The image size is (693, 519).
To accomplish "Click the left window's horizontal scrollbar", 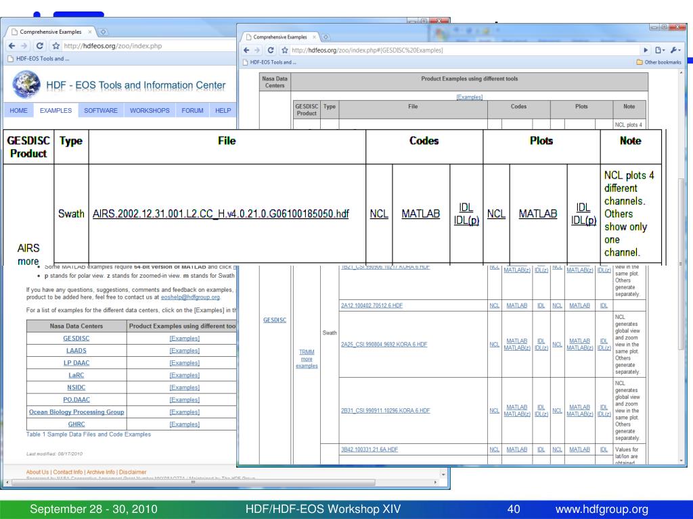I will click(x=193, y=483).
